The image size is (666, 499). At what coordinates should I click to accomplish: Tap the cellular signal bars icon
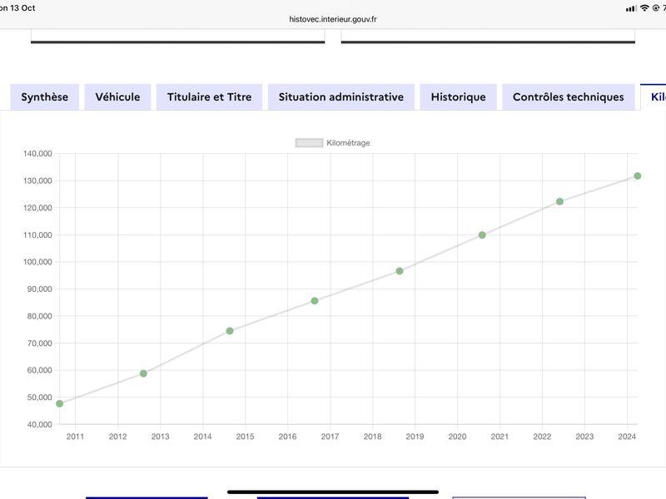coord(630,7)
